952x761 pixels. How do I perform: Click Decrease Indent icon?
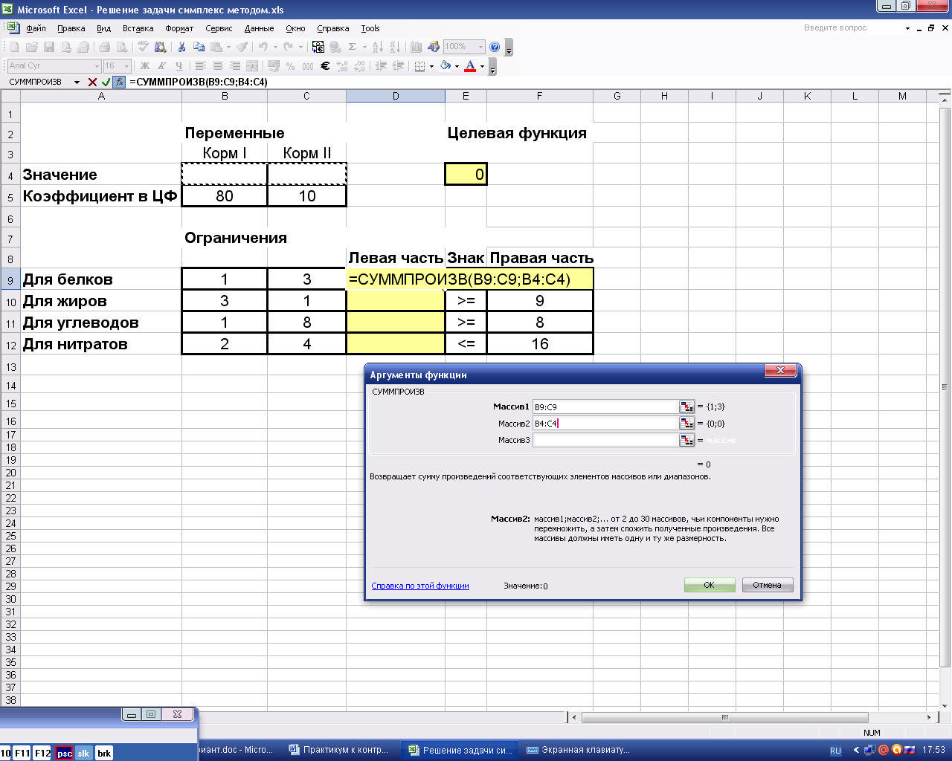[381, 66]
